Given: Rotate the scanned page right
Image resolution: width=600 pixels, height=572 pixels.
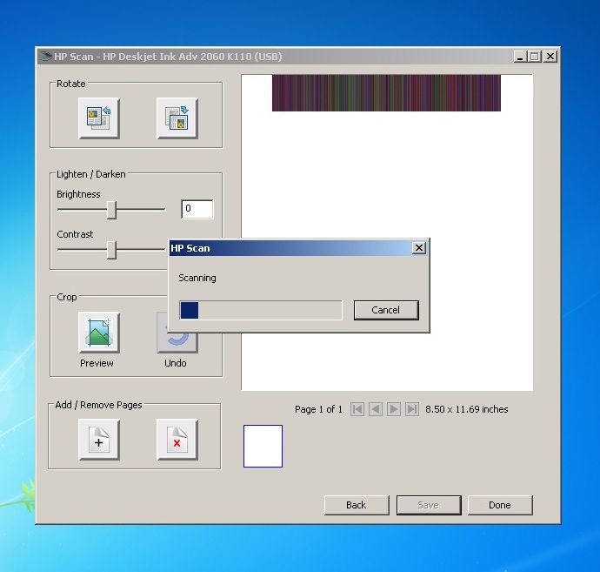Looking at the screenshot, I should [x=177, y=118].
